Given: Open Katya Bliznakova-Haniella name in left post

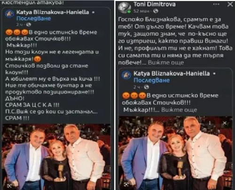Looking at the screenshot, I should click(53, 12).
